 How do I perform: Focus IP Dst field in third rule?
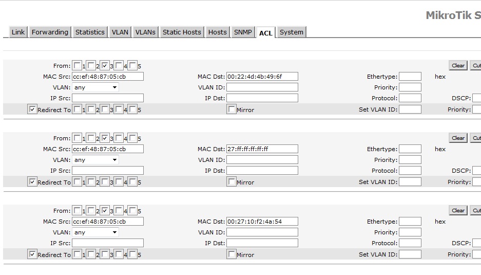pyautogui.click(x=262, y=243)
